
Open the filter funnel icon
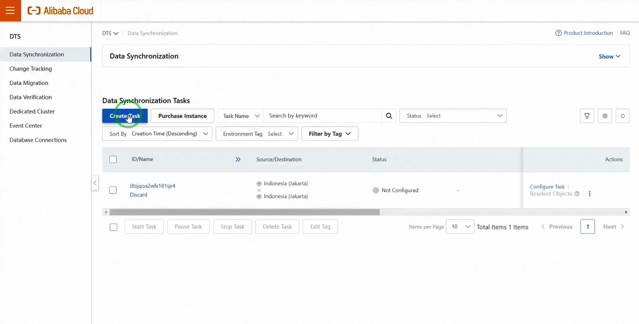587,116
